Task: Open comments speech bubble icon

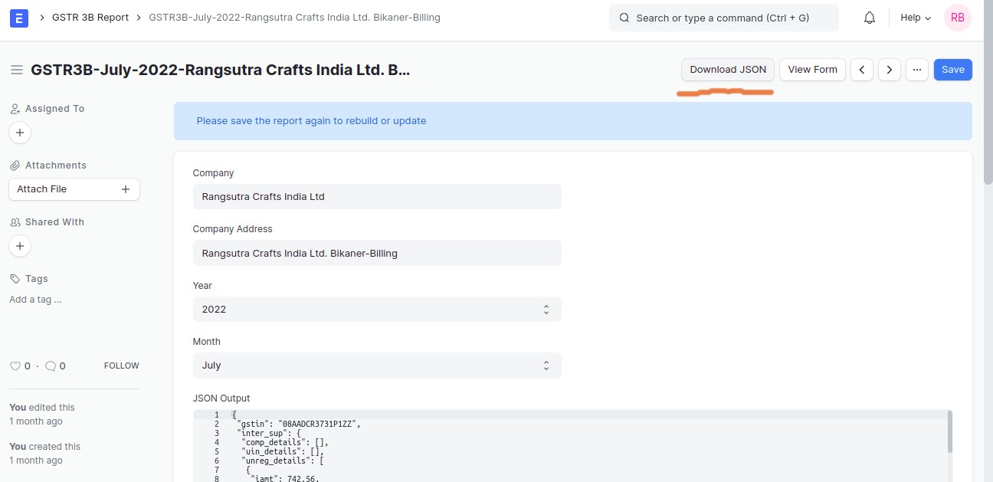Action: pyautogui.click(x=51, y=366)
